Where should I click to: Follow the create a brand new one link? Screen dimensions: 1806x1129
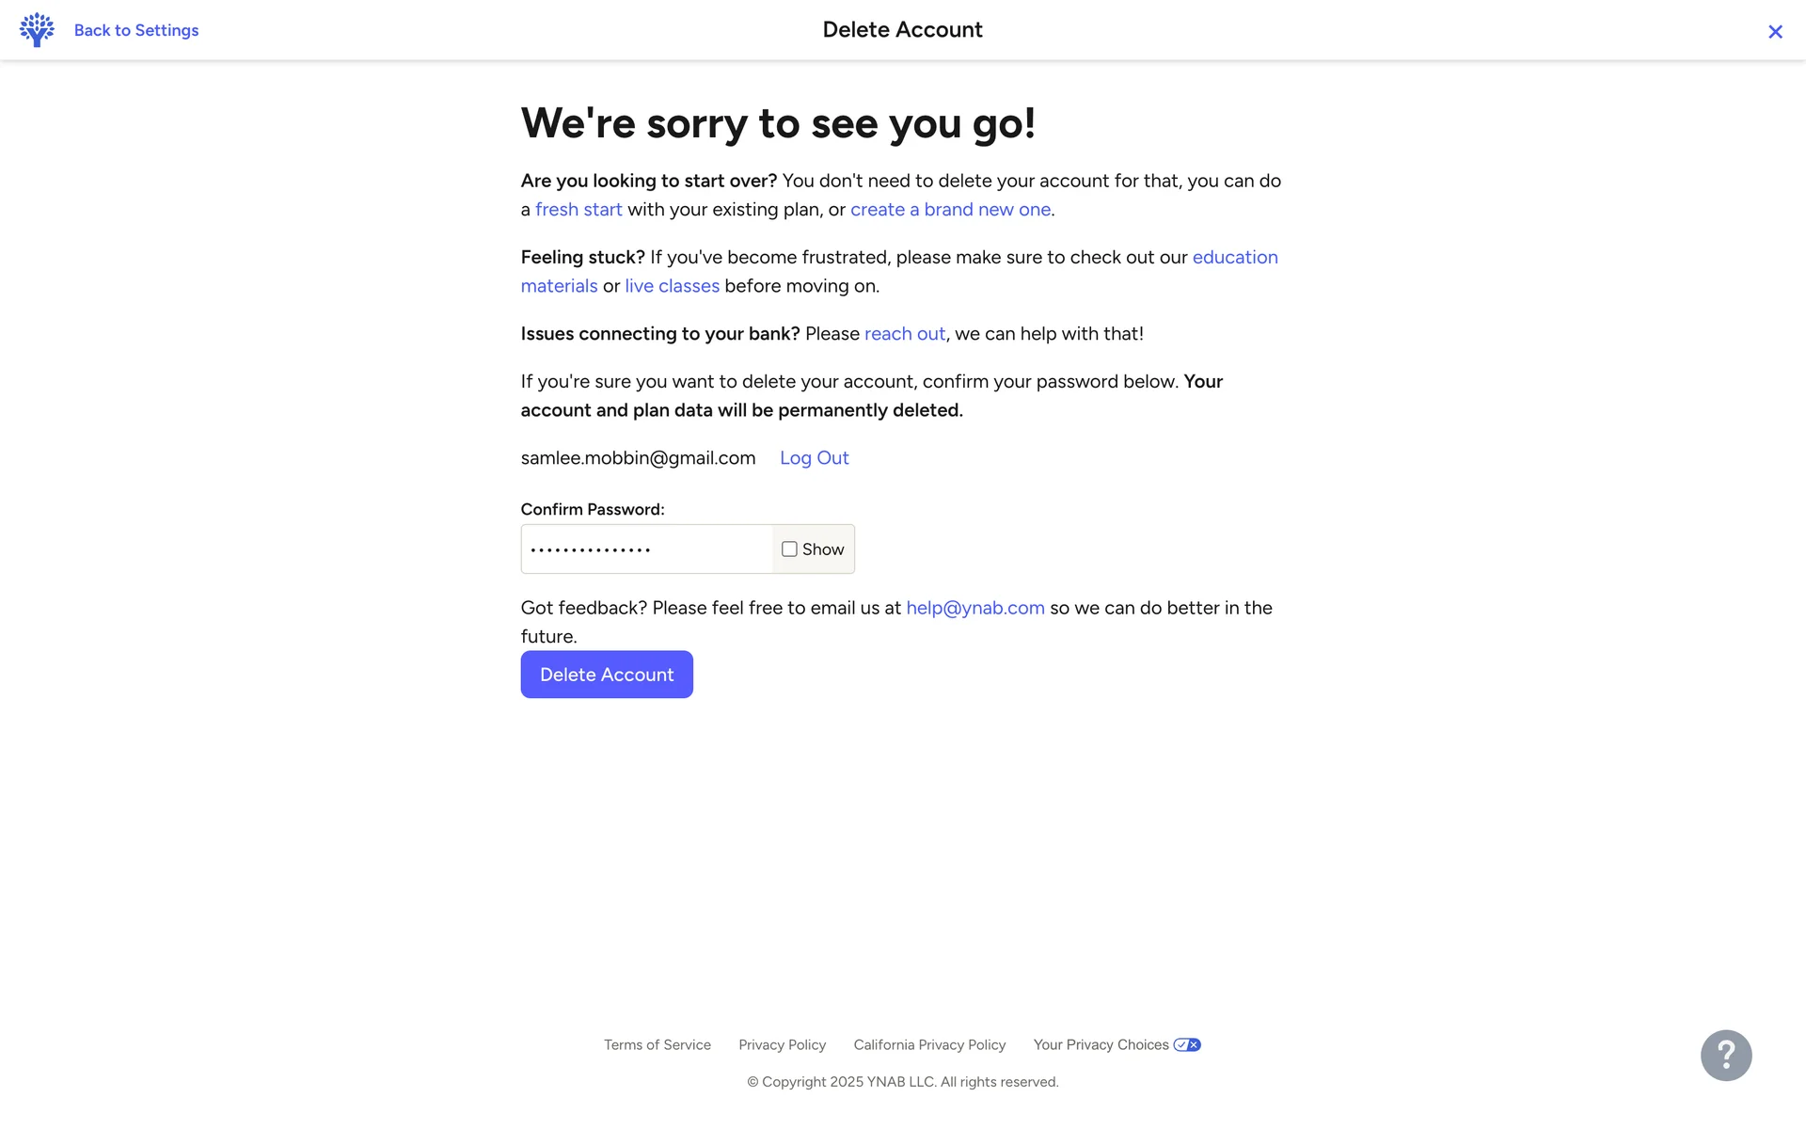pyautogui.click(x=950, y=210)
